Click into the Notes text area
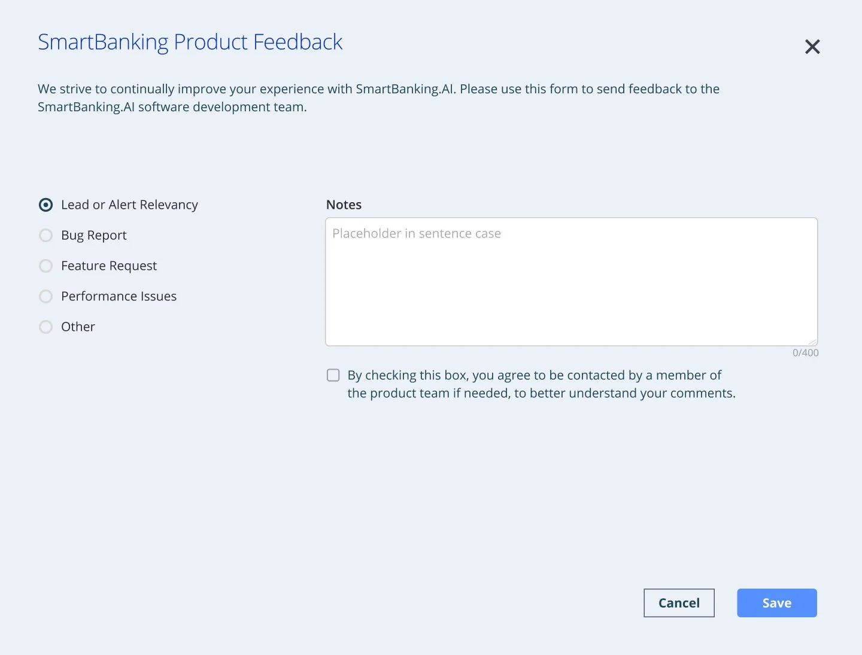The height and width of the screenshot is (655, 862). point(572,282)
